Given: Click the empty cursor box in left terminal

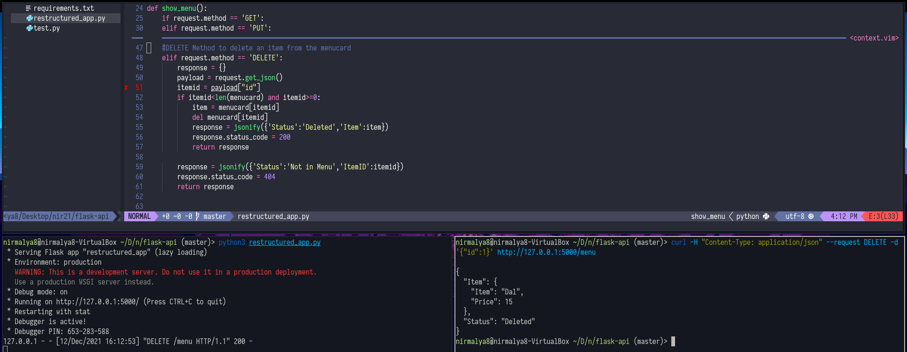Looking at the screenshot, I should [x=5, y=349].
